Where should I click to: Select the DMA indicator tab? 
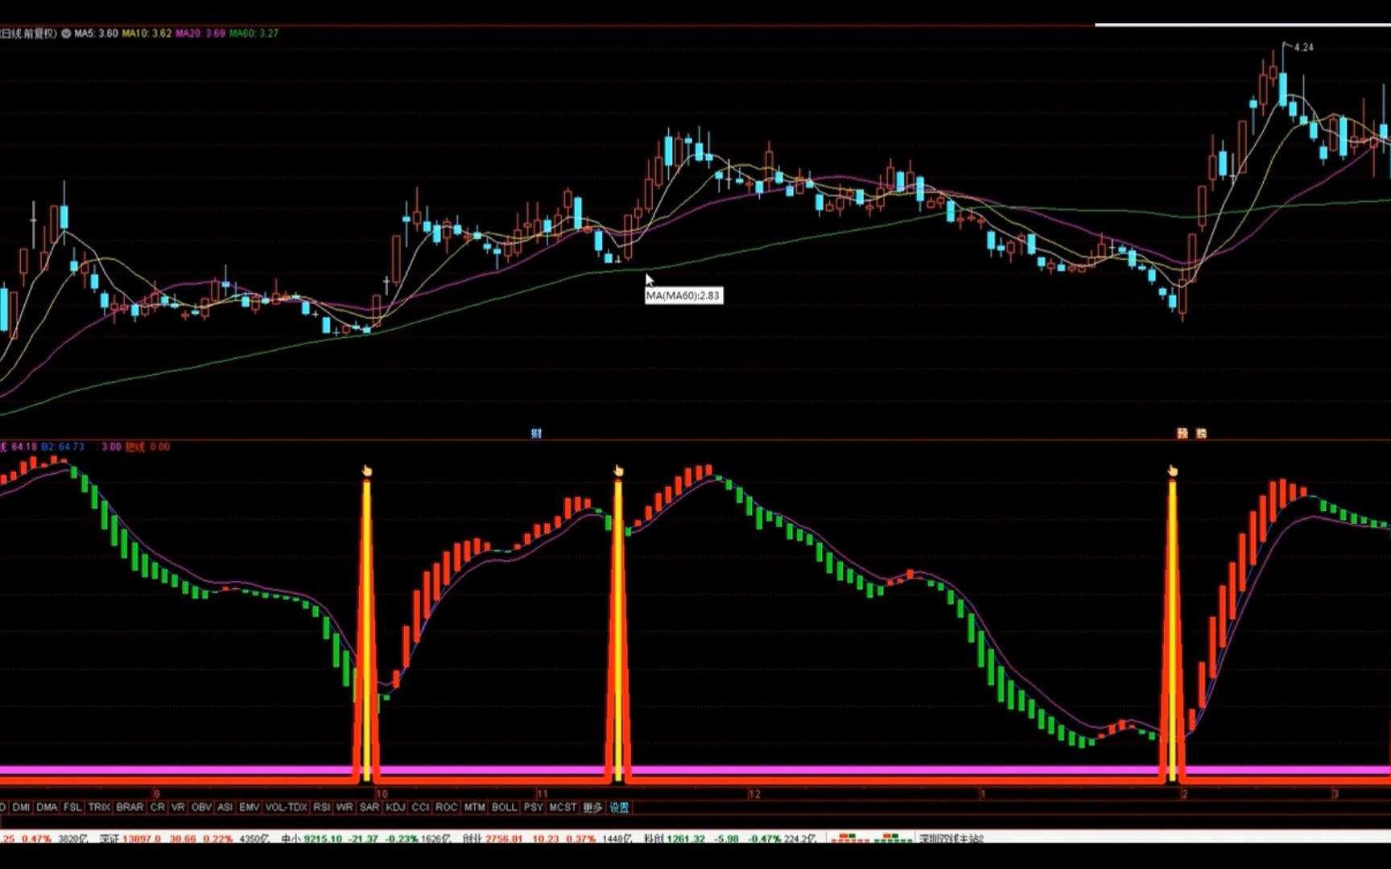[47, 807]
